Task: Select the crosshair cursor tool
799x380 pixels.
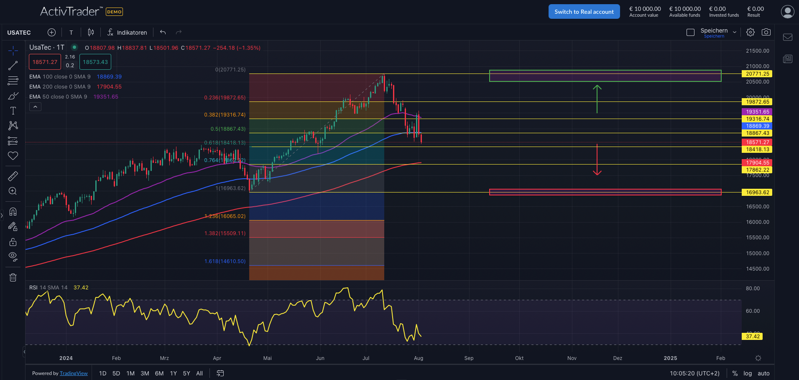Action: tap(13, 50)
